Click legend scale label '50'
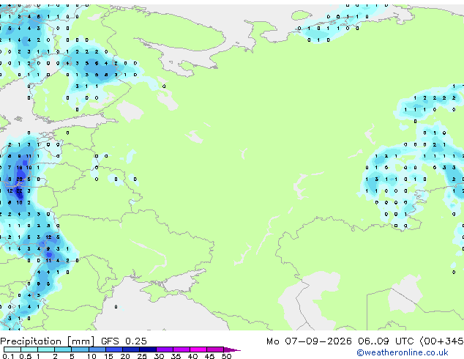Image resolution: width=464 pixels, height=359 pixels. 226,356
